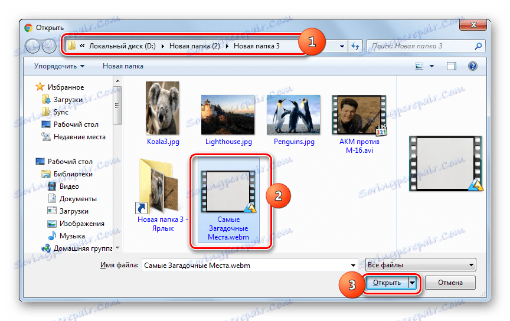
Task: Click the Отмена button
Action: [450, 283]
